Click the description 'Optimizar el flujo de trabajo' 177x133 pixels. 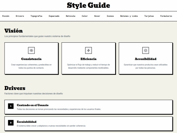pyautogui.click(x=79, y=65)
